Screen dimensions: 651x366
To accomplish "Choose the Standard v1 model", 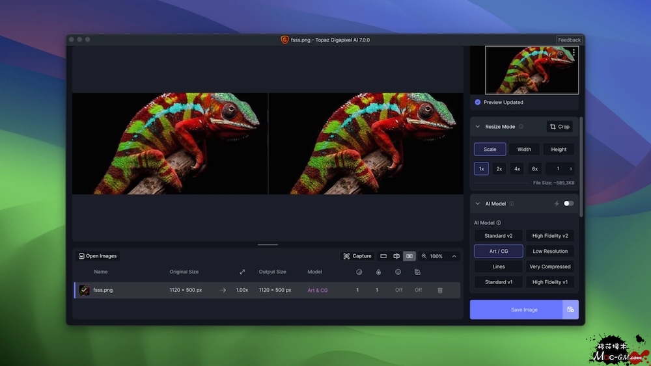I will [x=498, y=282].
